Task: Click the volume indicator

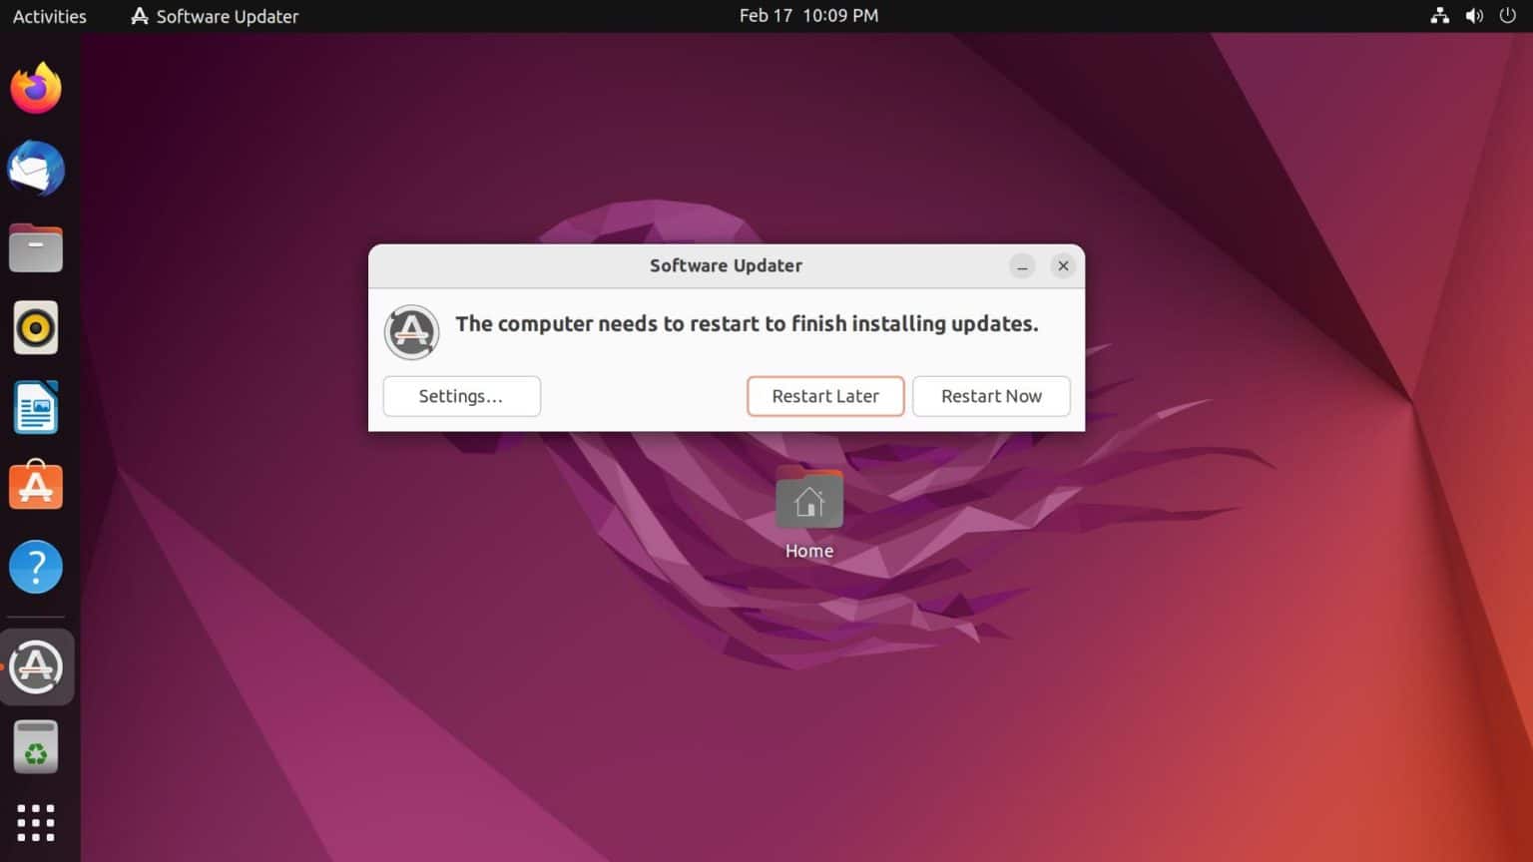Action: pyautogui.click(x=1474, y=16)
